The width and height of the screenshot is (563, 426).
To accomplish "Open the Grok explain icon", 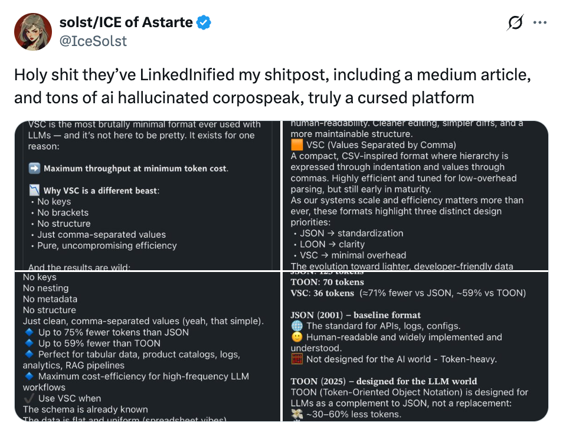I will pos(515,23).
